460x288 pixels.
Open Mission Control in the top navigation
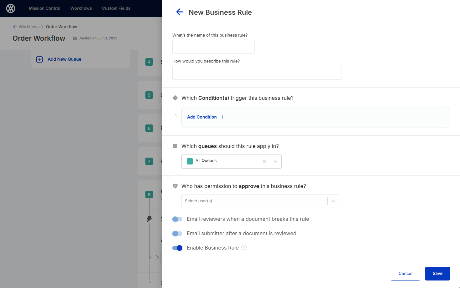pos(44,8)
